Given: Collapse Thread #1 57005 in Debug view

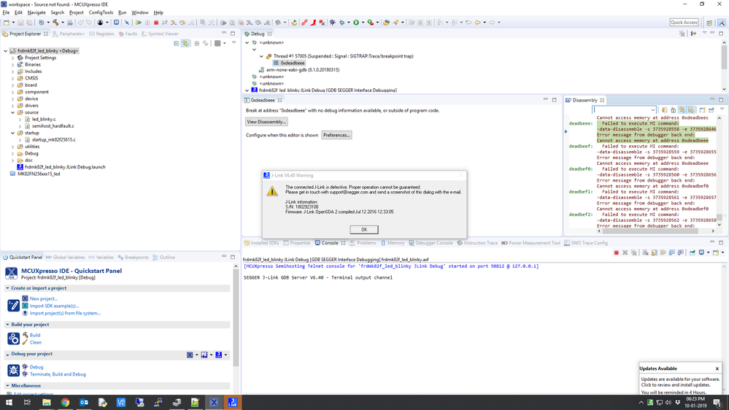Looking at the screenshot, I should click(261, 56).
